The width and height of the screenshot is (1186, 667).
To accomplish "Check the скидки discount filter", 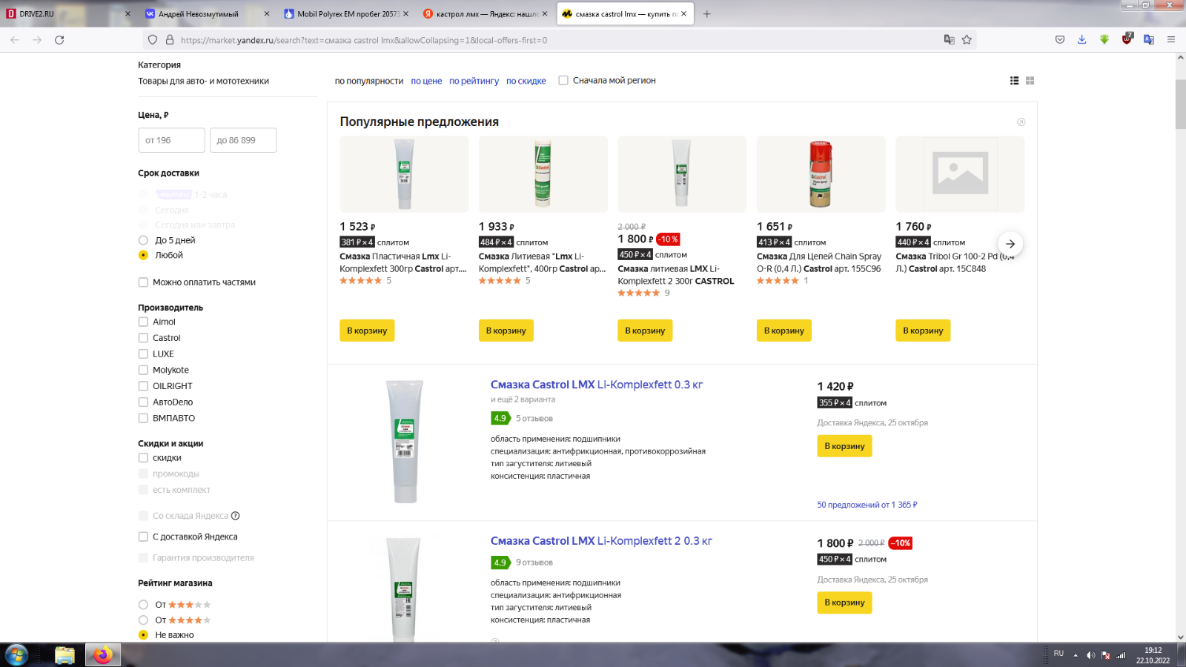I will point(143,458).
